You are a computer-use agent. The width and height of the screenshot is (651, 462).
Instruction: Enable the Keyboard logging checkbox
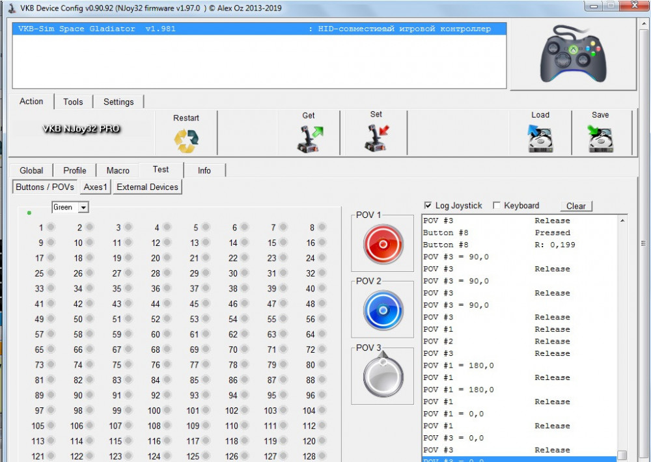[497, 206]
